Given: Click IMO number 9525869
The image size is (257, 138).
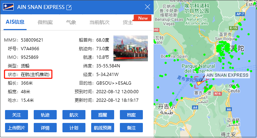Looking at the screenshot, I should [x=29, y=57].
